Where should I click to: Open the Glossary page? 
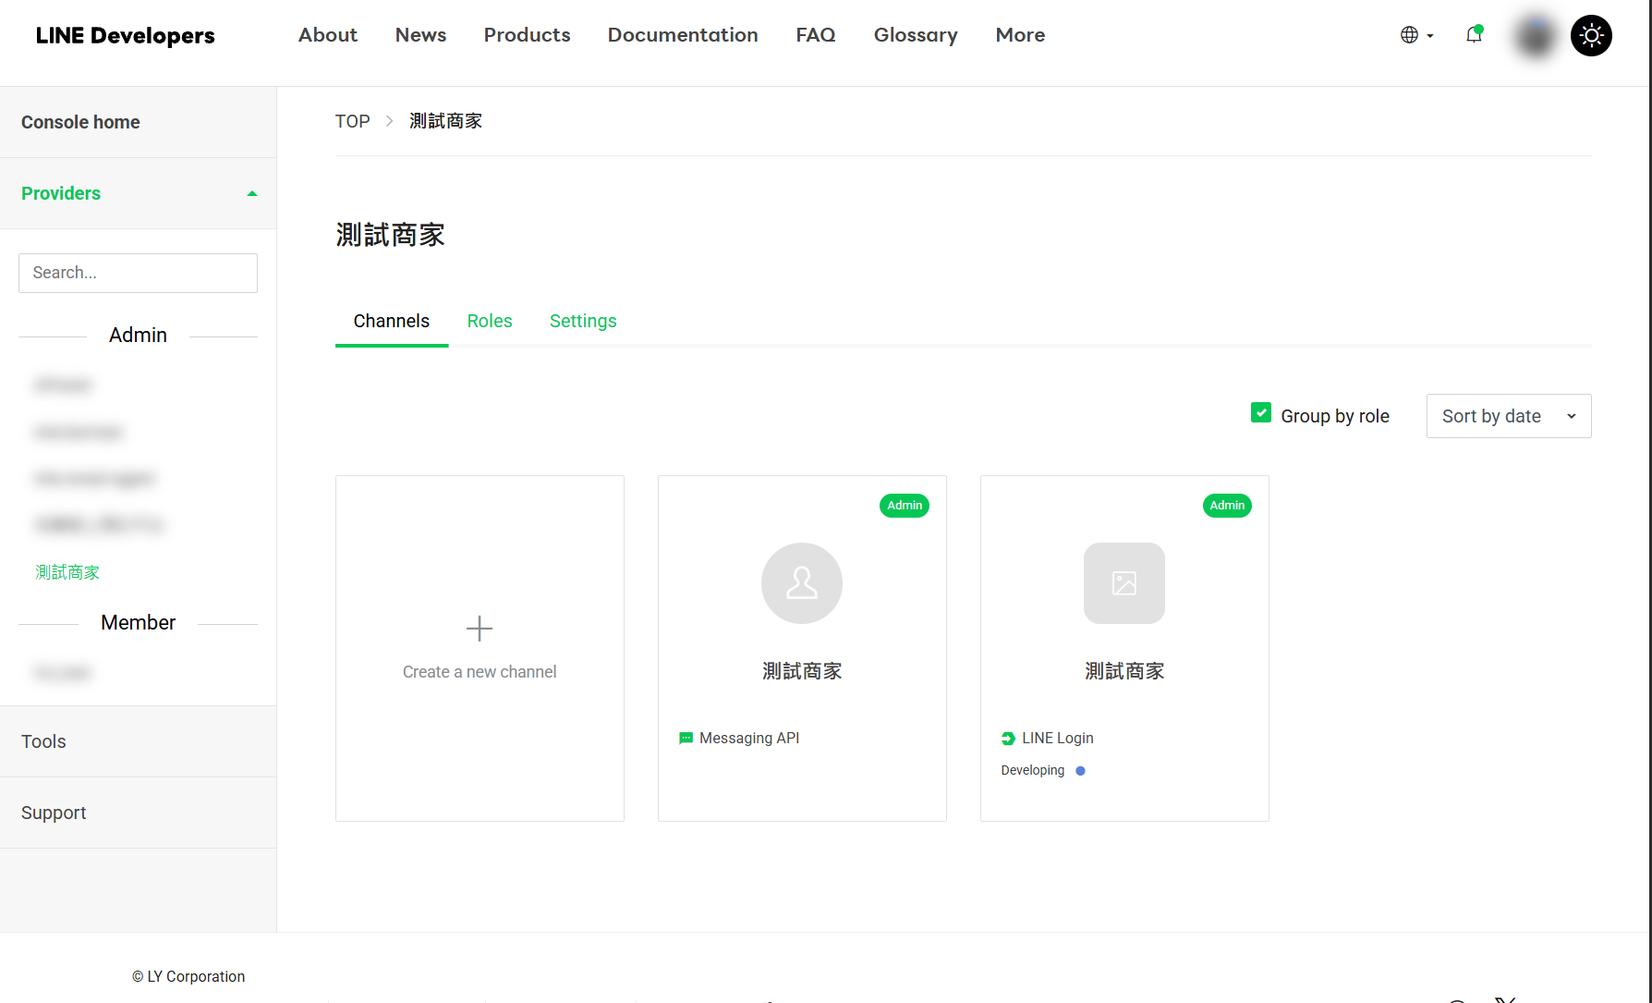[916, 35]
